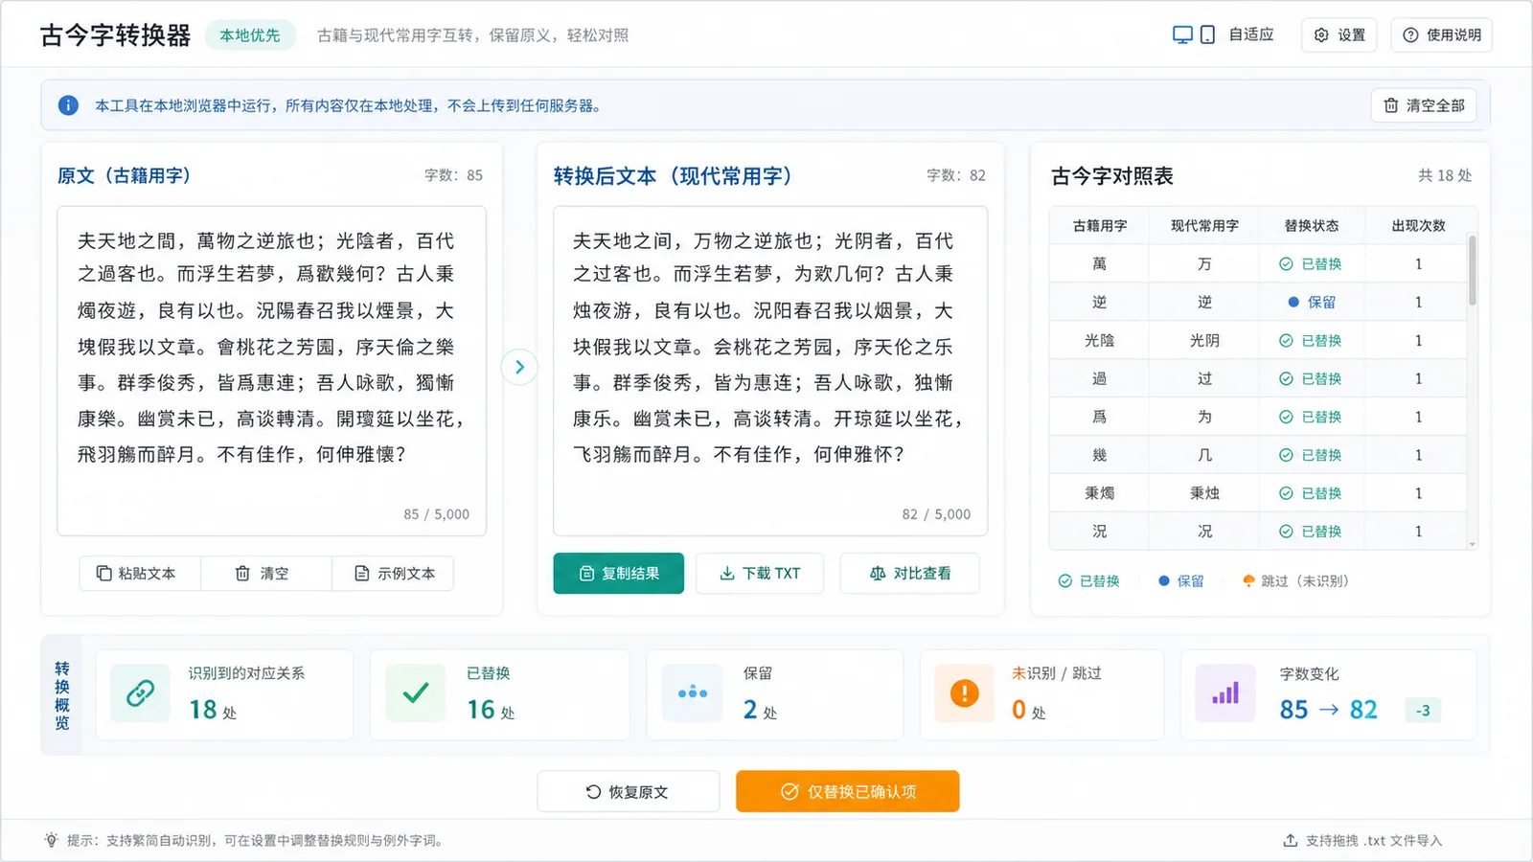
Task: Click the 字数: 82 counter in converted panel
Action: [x=955, y=175]
